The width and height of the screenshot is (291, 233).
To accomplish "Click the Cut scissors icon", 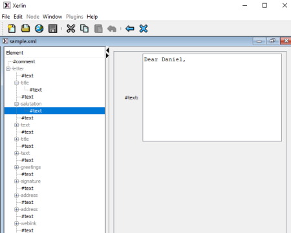I will click(70, 28).
